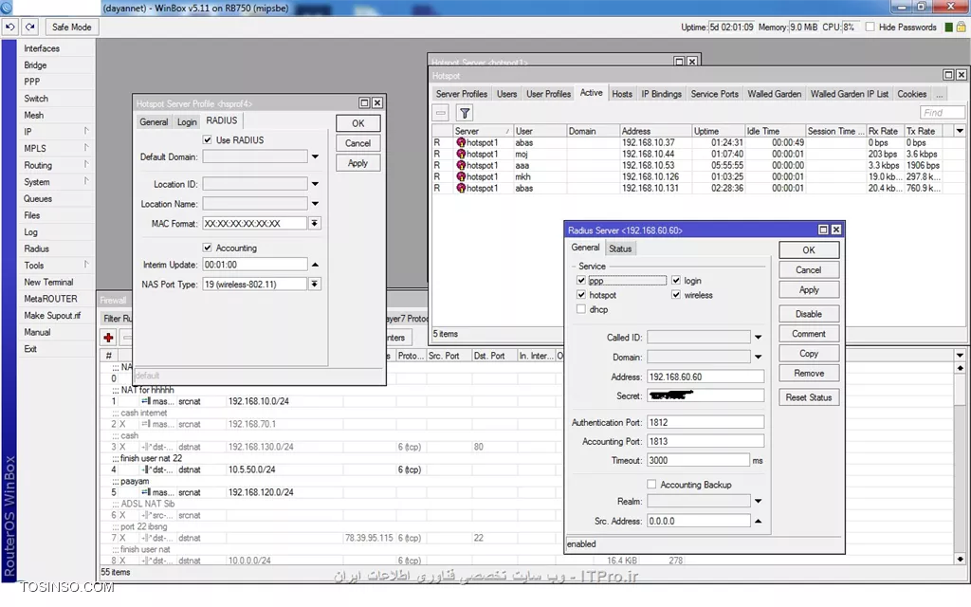The width and height of the screenshot is (971, 607).
Task: Click Apply in the Hotspot Server Profile dialog
Action: point(357,163)
